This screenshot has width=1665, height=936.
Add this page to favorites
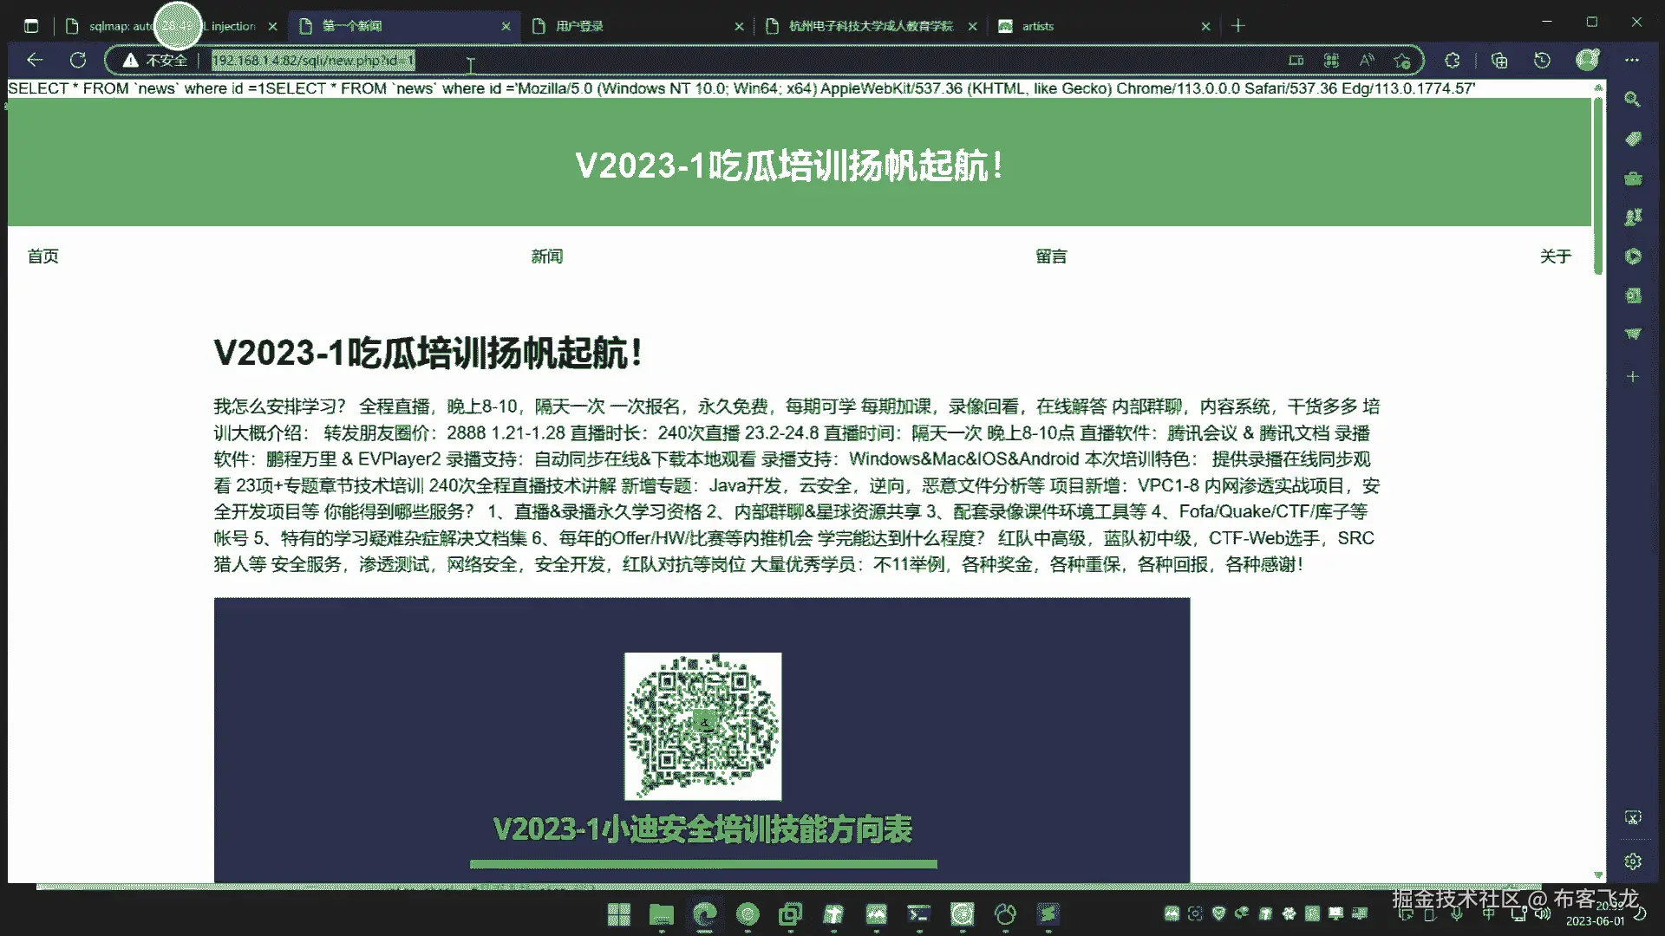(x=1402, y=60)
